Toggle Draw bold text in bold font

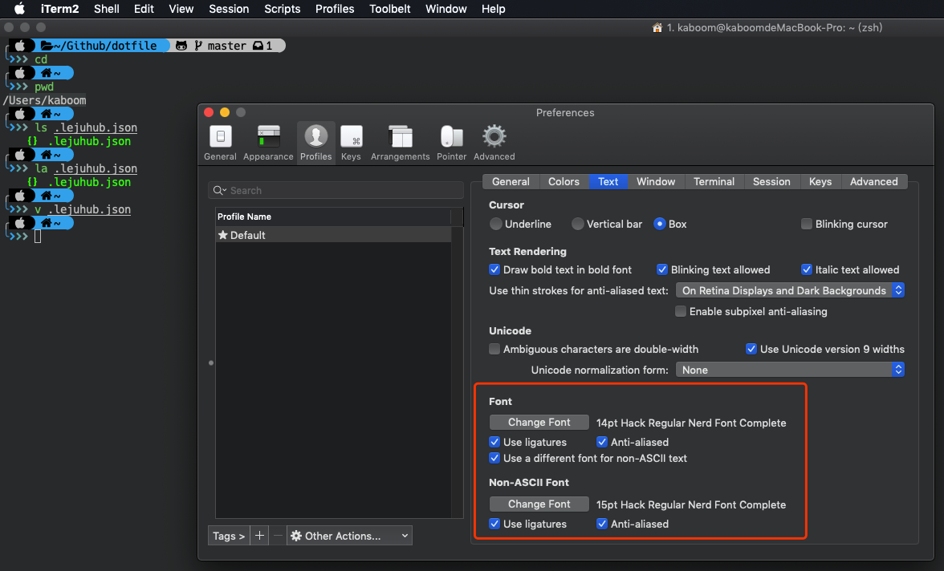tap(494, 269)
